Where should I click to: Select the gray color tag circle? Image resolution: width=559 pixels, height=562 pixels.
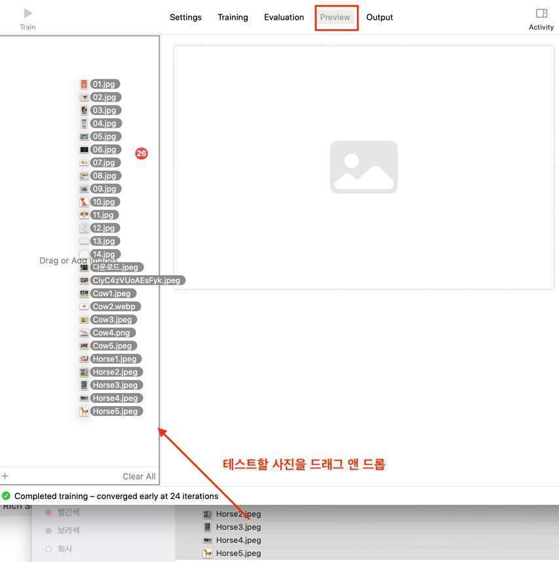coord(48,549)
